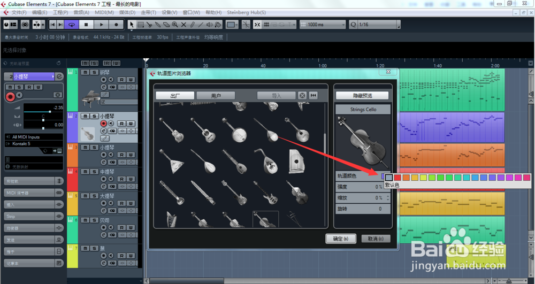Toggle Record Enable in the Inspector
This screenshot has height=284, width=535.
pyautogui.click(x=10, y=97)
